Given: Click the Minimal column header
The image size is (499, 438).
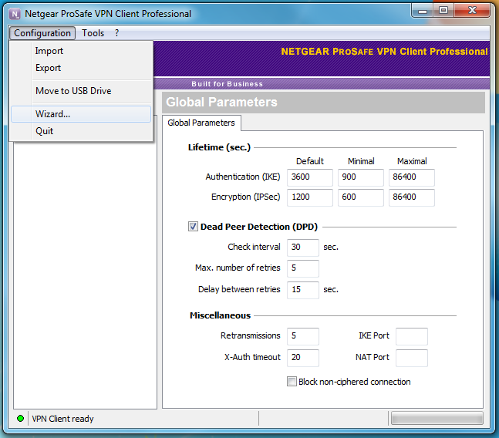Looking at the screenshot, I should 361,161.
